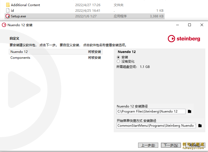Select the Components package row
Image resolution: width=208 pixels, height=152 pixels.
tap(56, 58)
